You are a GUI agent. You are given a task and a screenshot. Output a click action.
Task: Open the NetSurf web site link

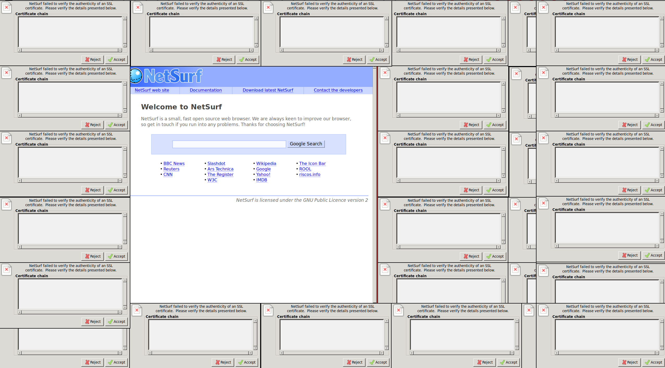(152, 90)
